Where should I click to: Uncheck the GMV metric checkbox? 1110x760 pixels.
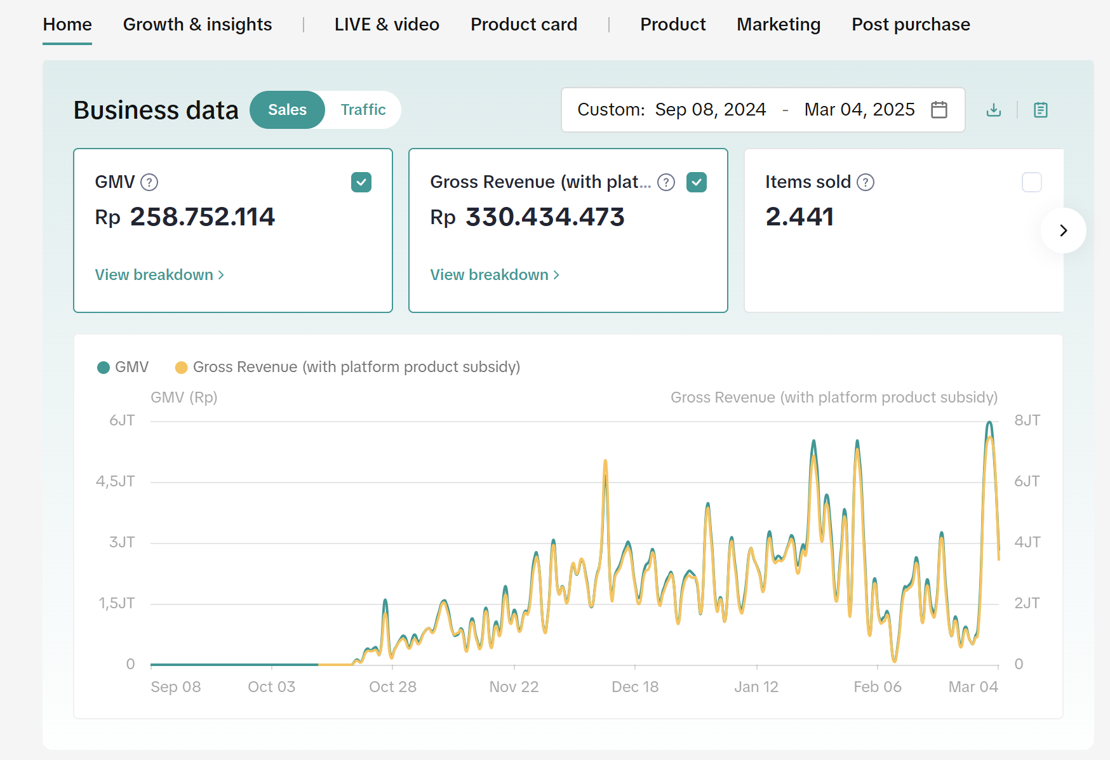click(361, 182)
